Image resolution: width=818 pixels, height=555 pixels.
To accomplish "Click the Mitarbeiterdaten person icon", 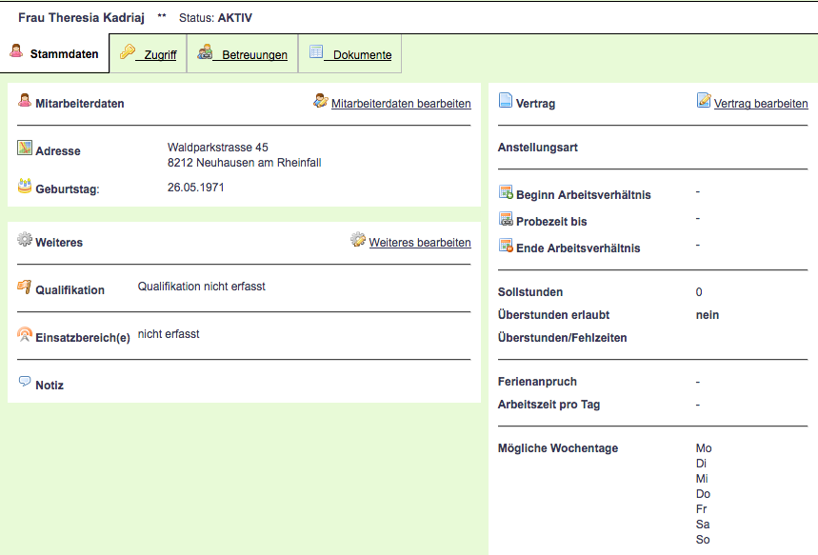I will [x=25, y=101].
